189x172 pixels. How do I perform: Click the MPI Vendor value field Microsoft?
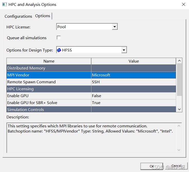[134, 75]
